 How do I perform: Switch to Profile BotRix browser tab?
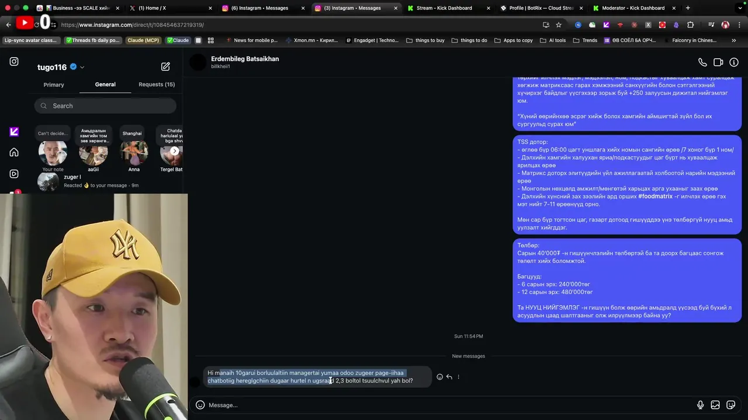click(541, 8)
